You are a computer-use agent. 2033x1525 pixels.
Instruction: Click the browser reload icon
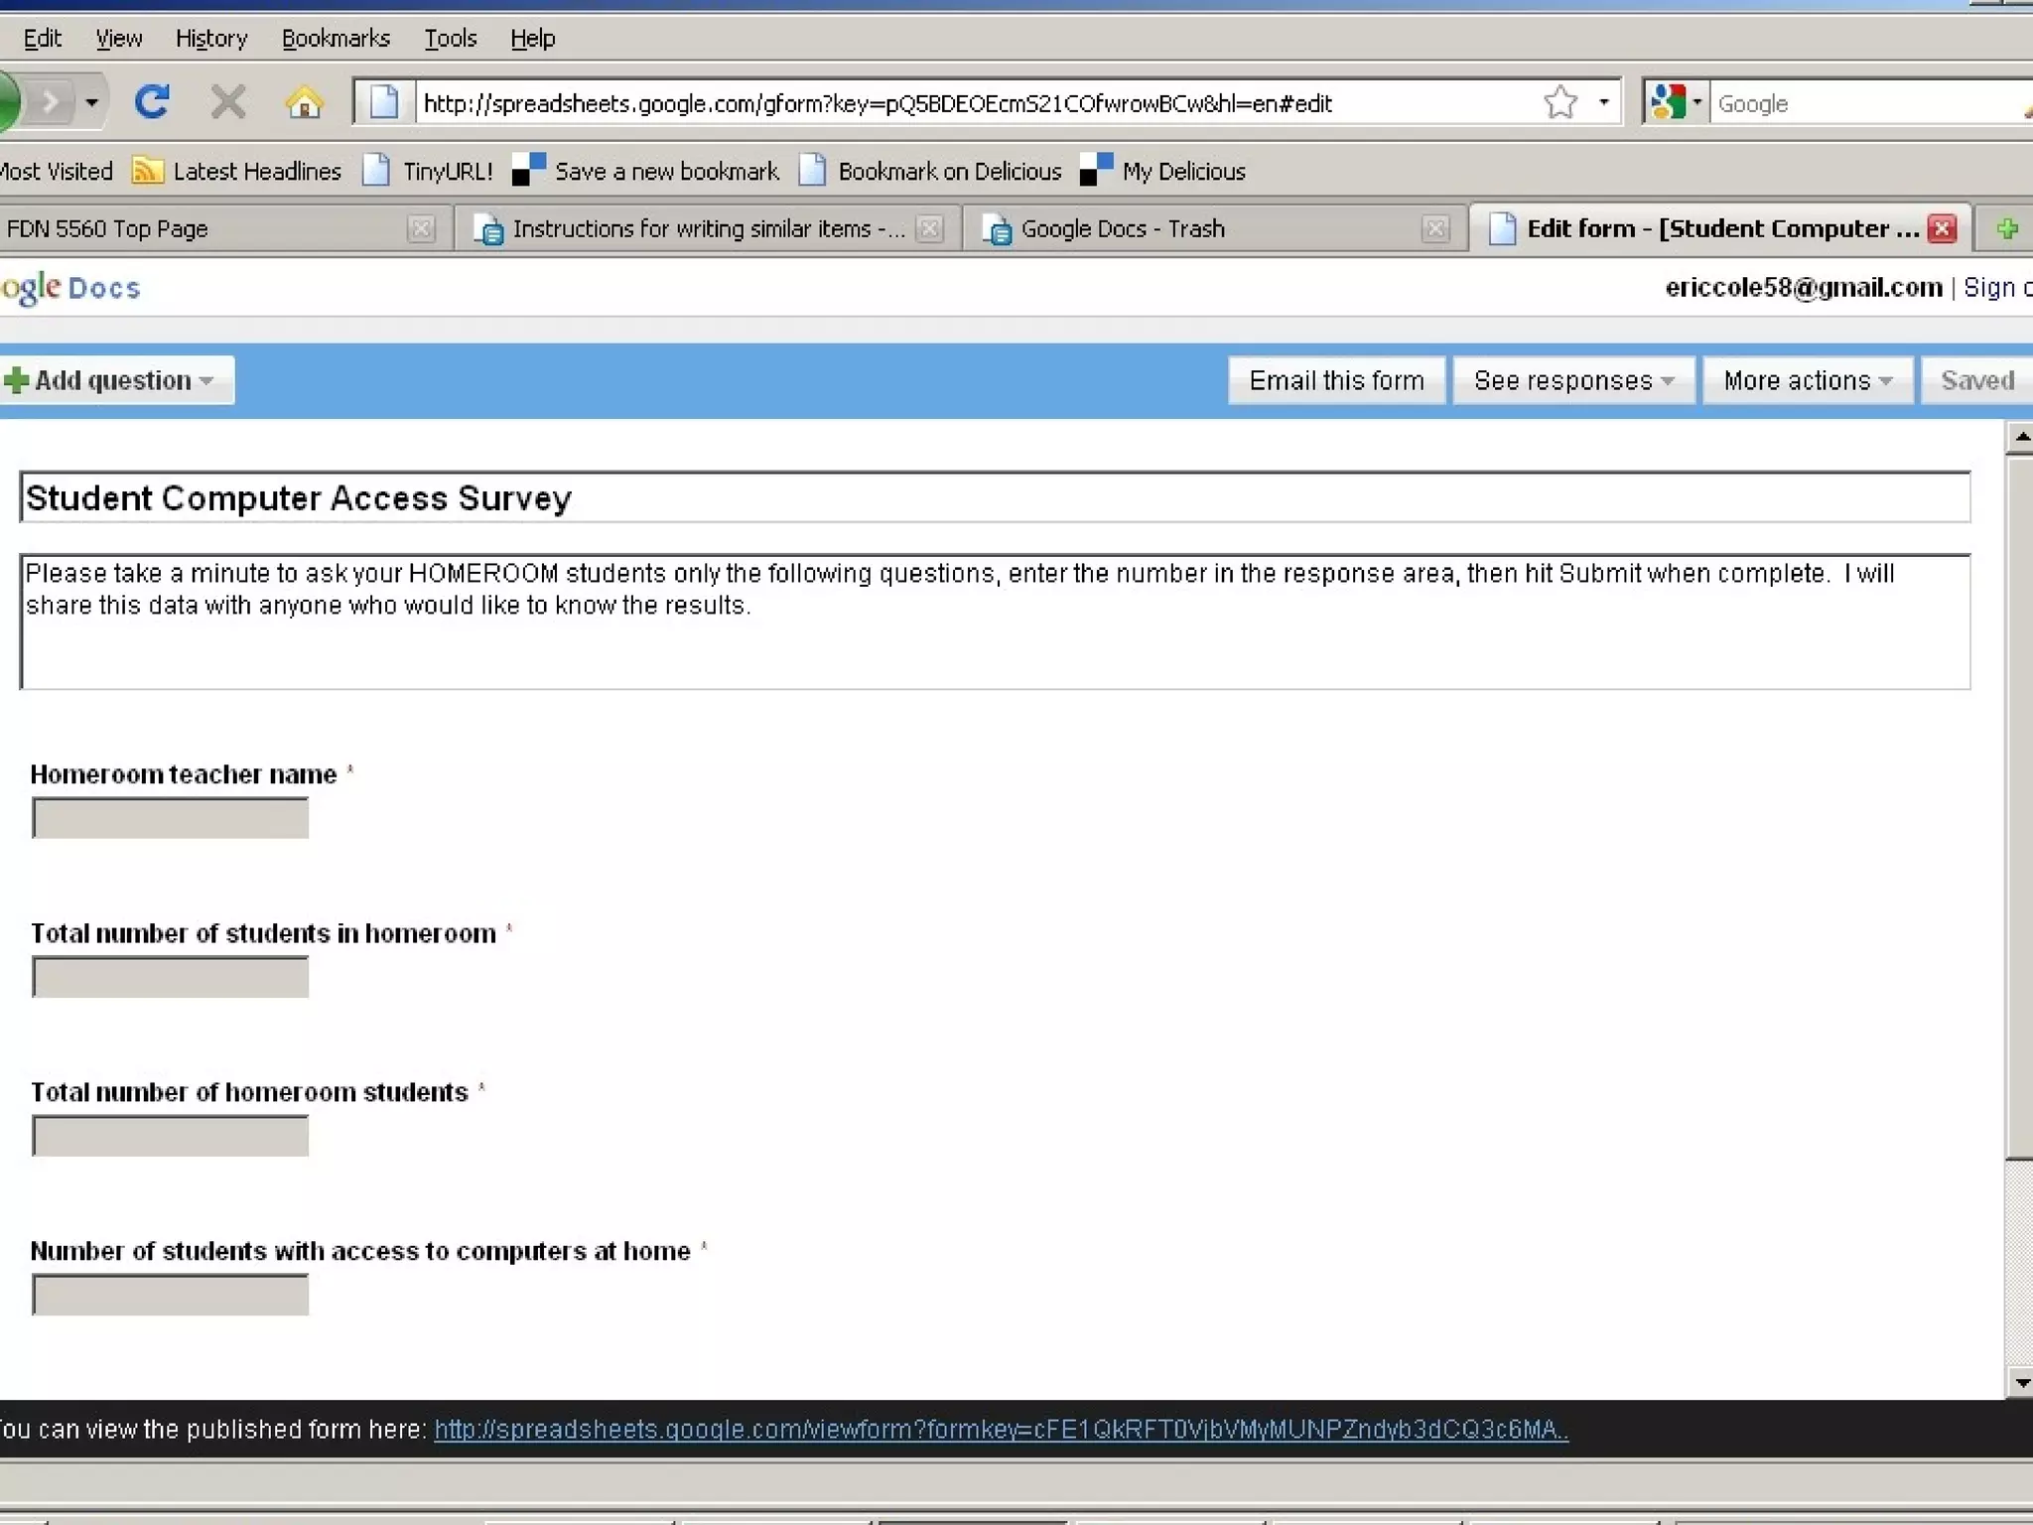[151, 102]
